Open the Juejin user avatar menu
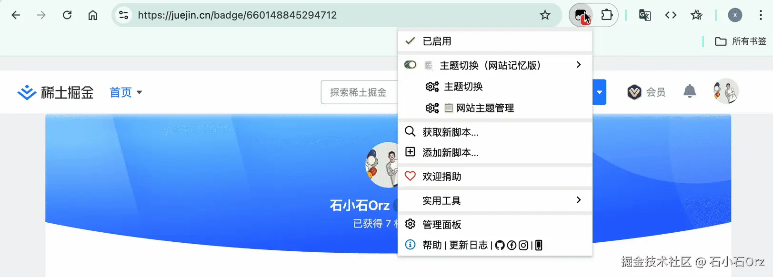 tap(725, 91)
